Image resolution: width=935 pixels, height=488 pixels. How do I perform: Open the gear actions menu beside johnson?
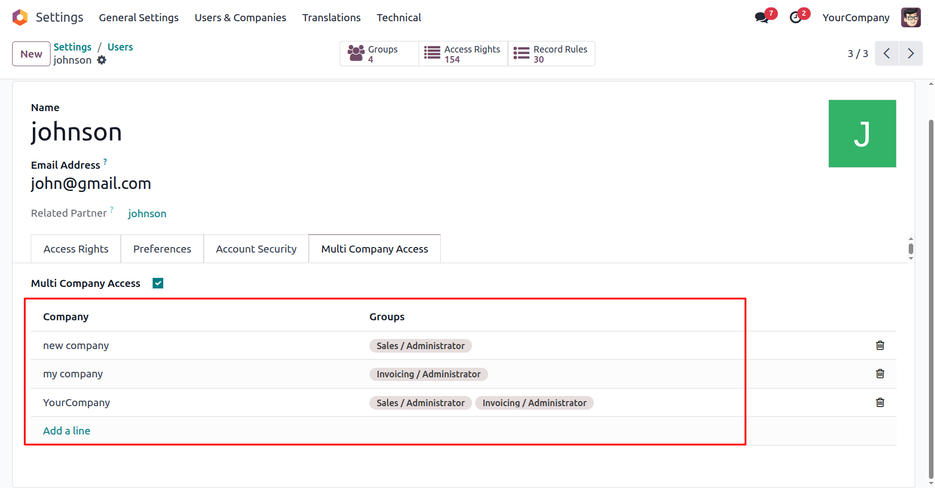[102, 60]
